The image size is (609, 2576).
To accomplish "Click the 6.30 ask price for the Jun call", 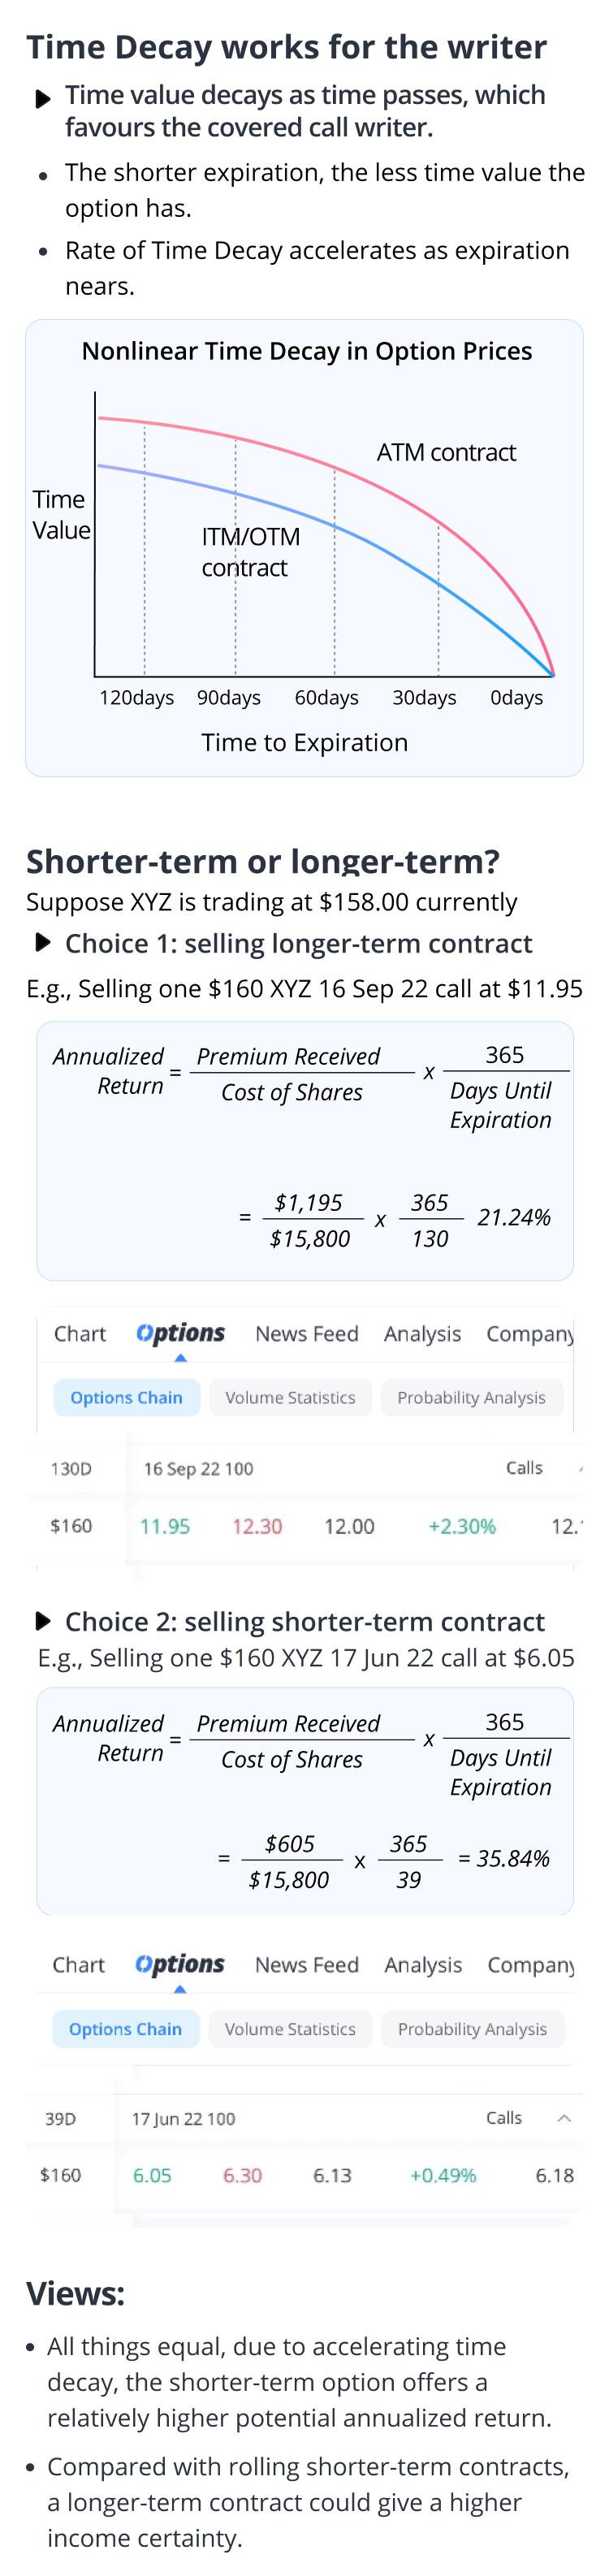I will 242,2175.
